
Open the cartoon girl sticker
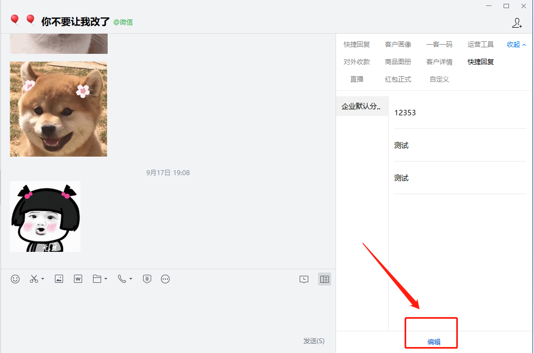coord(45,216)
